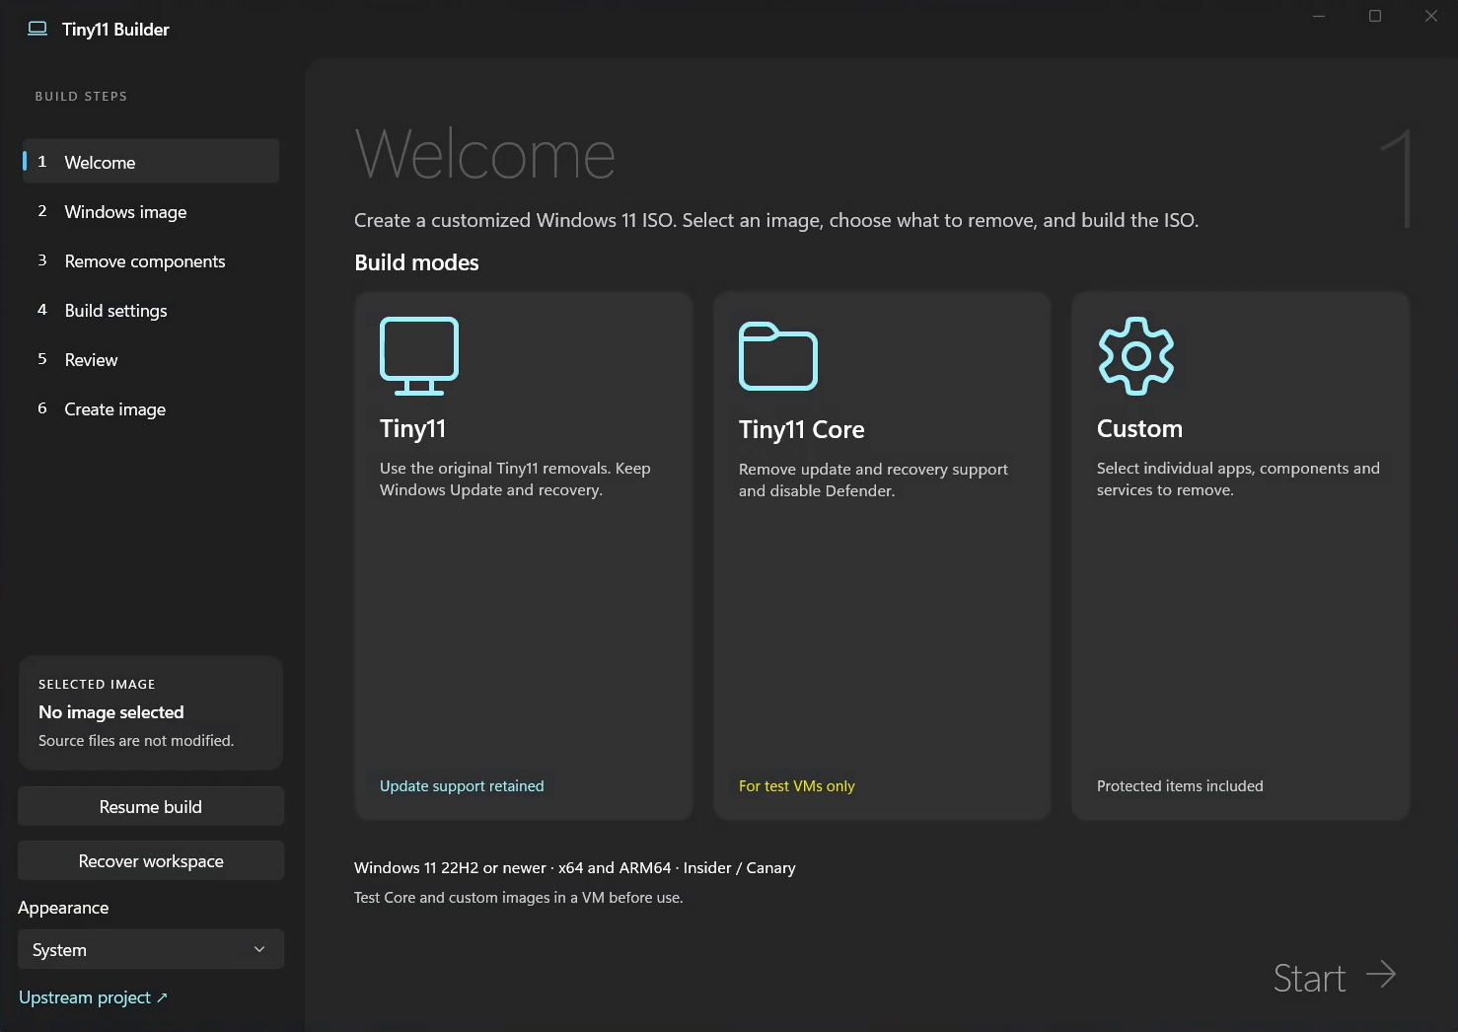Minimize the Tiny11 Builder window
Image resolution: width=1458 pixels, height=1032 pixels.
pyautogui.click(x=1318, y=16)
